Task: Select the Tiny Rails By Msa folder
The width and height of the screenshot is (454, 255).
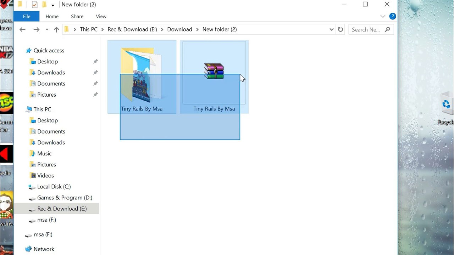Action: click(142, 77)
